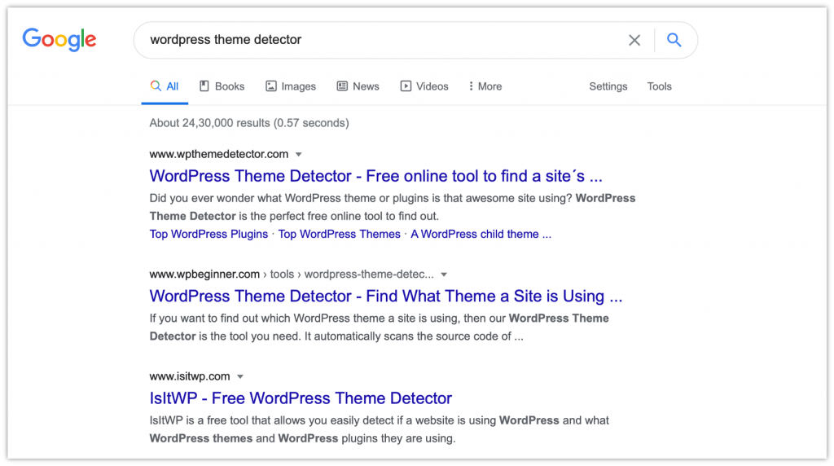834x466 pixels.
Task: Click the Books tab book icon
Action: (x=204, y=86)
